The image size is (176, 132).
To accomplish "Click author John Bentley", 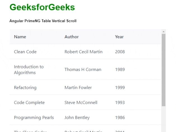I will pyautogui.click(x=77, y=118).
